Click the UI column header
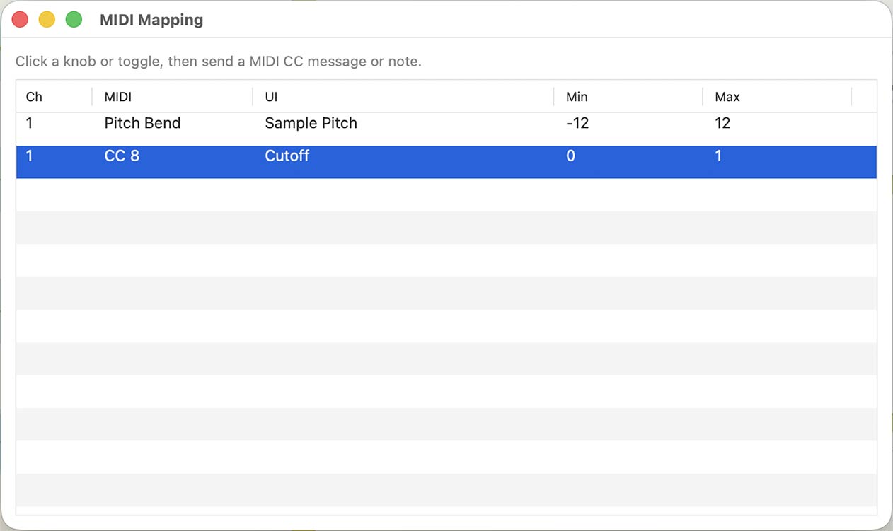The width and height of the screenshot is (893, 531). tap(271, 97)
